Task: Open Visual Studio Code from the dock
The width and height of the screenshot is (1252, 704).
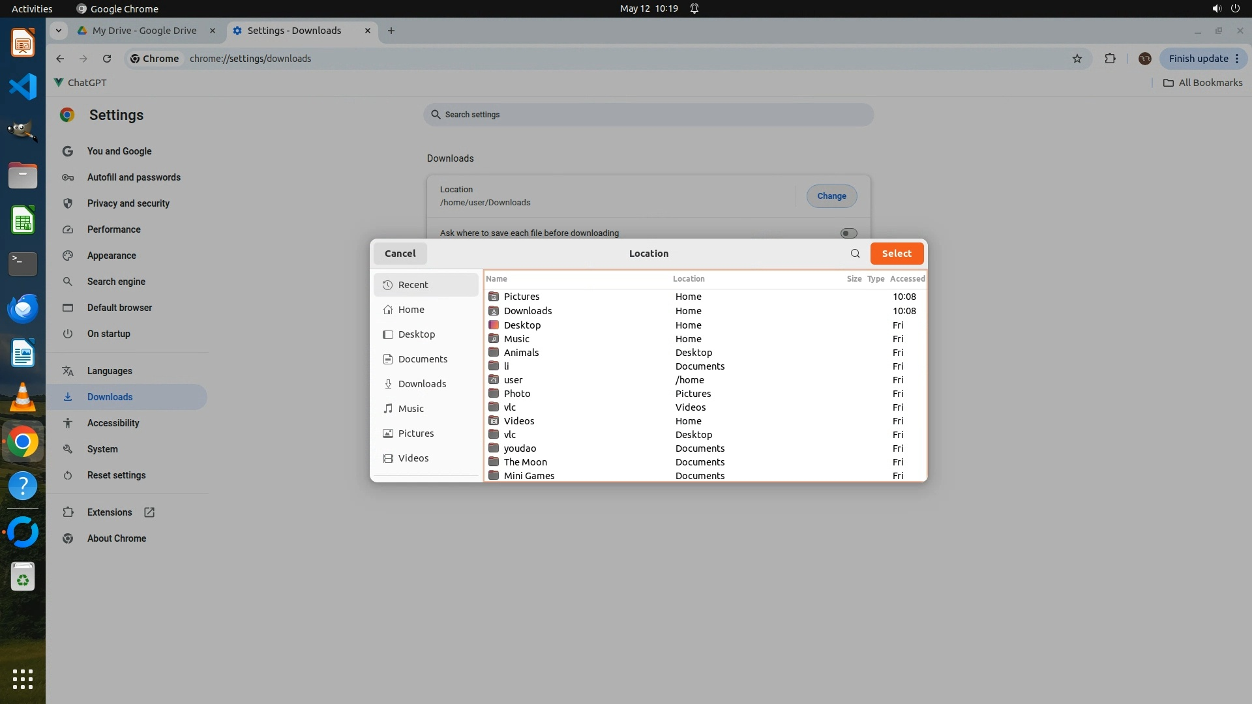Action: [23, 87]
